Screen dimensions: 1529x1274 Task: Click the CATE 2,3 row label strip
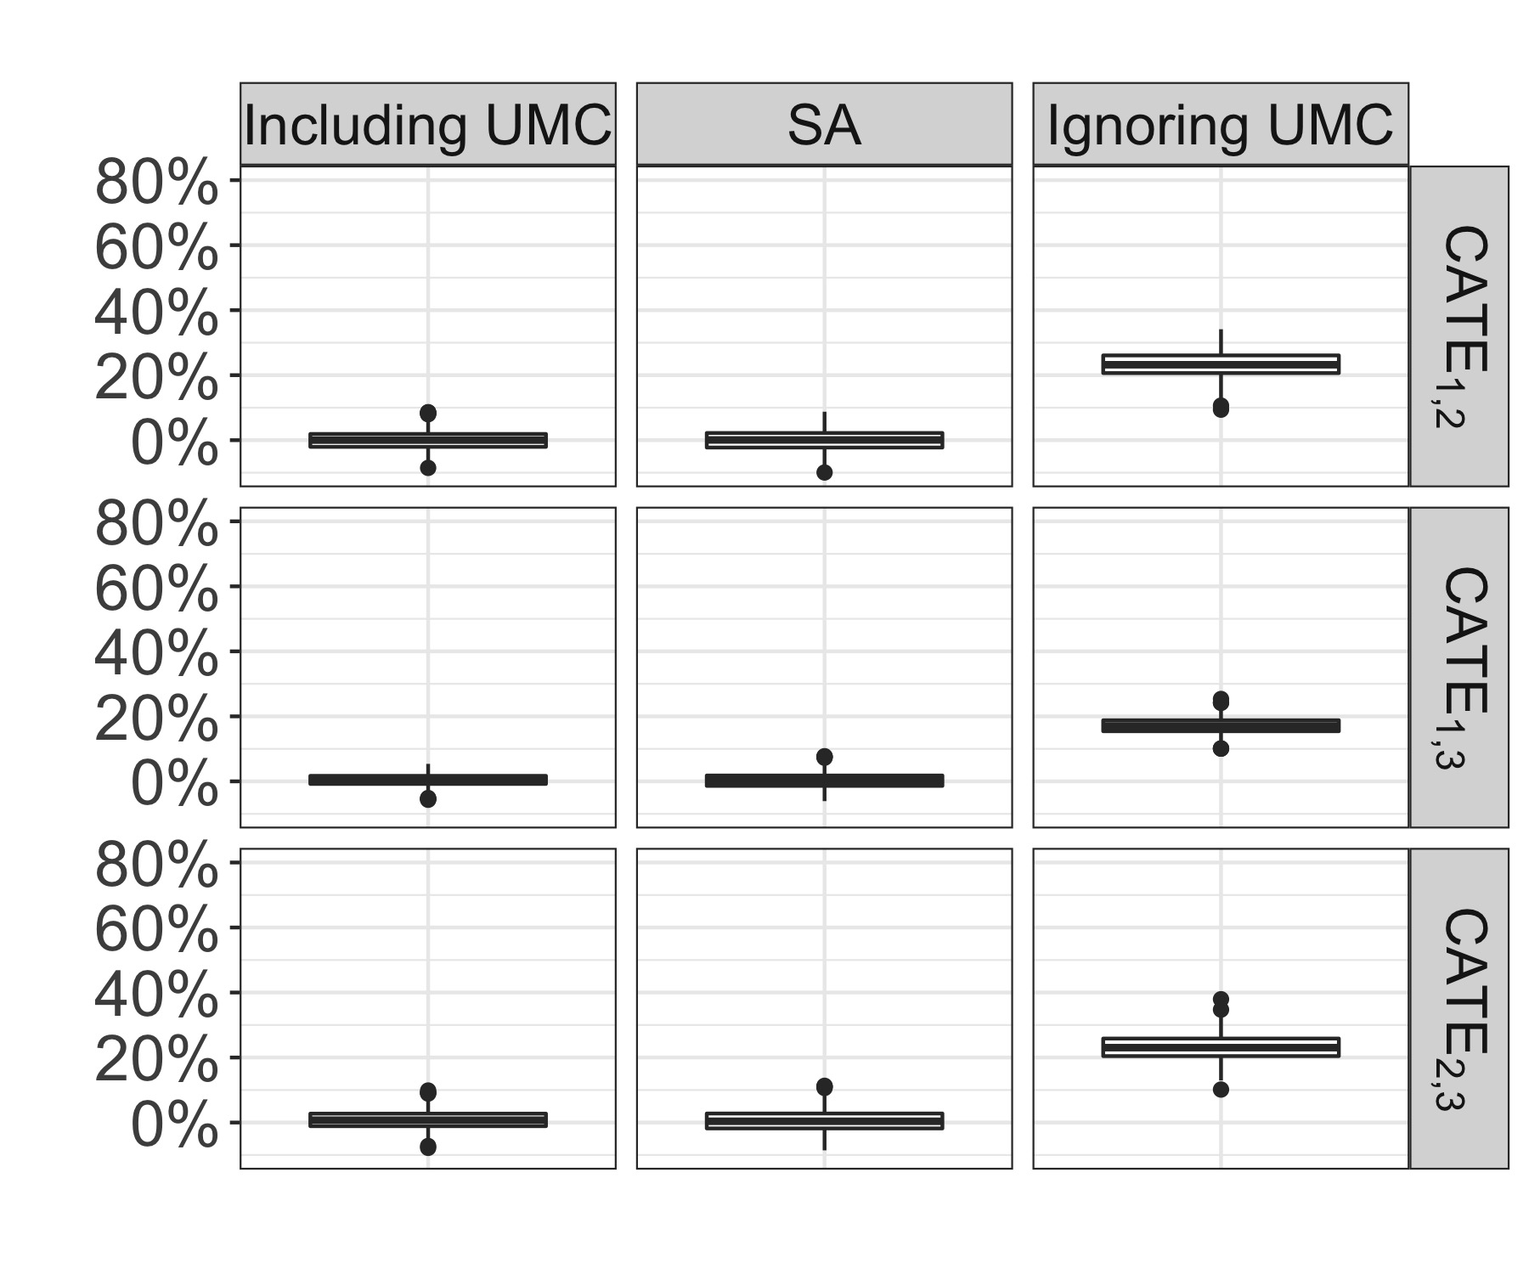[x=1459, y=1008]
